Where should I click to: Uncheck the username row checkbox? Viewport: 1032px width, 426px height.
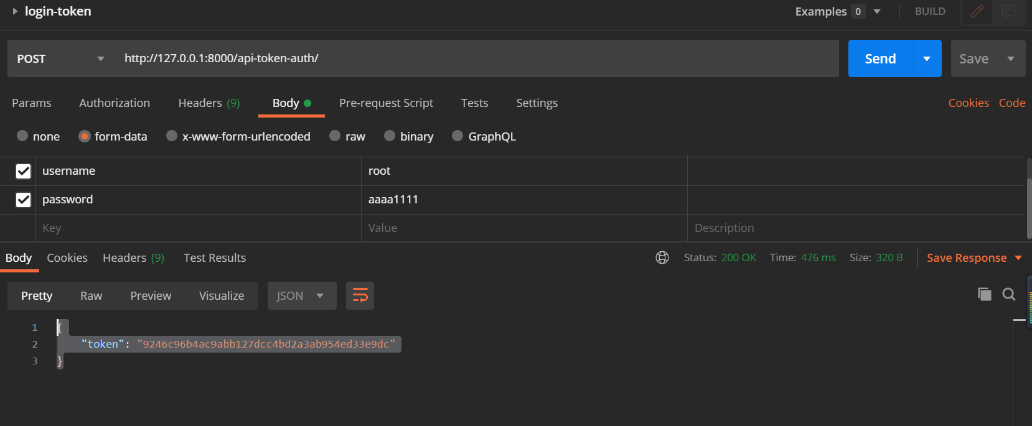coord(23,171)
